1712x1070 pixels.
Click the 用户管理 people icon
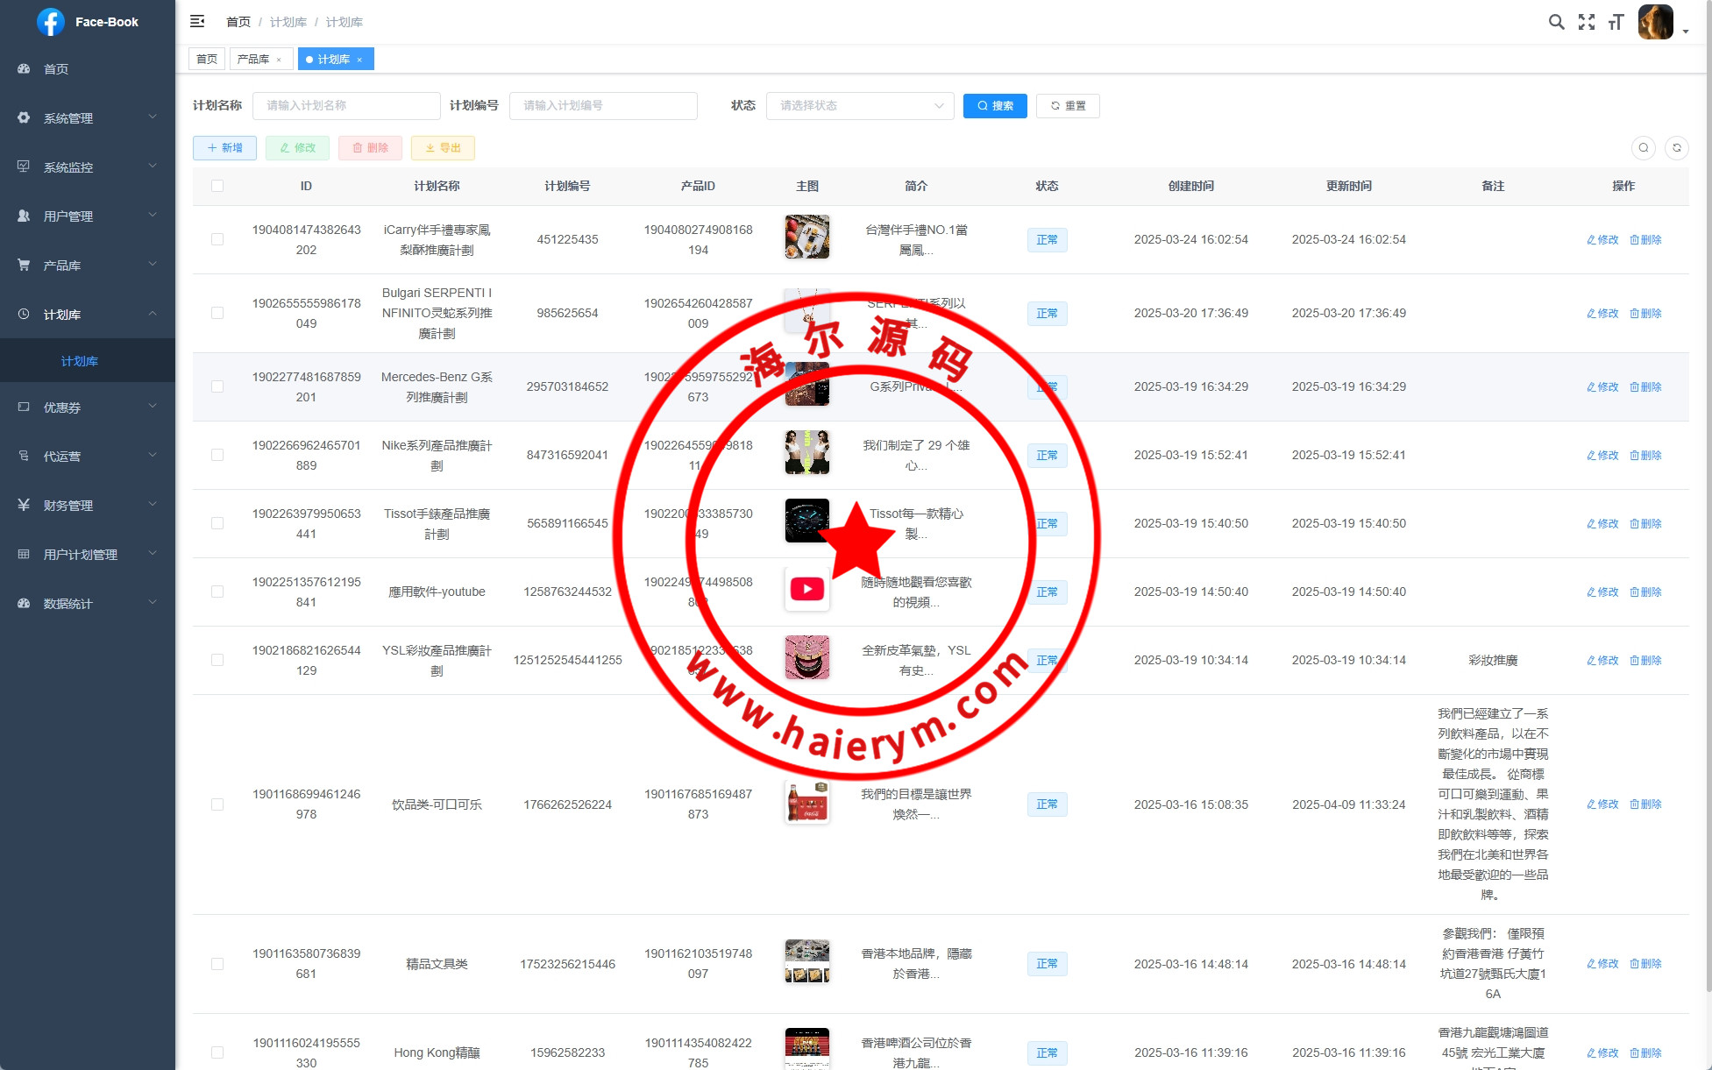click(x=24, y=216)
